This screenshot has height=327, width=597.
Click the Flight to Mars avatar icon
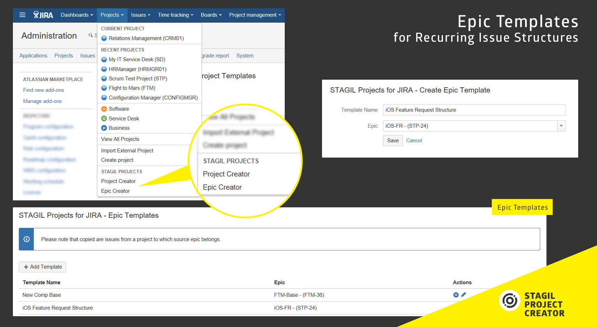[104, 88]
